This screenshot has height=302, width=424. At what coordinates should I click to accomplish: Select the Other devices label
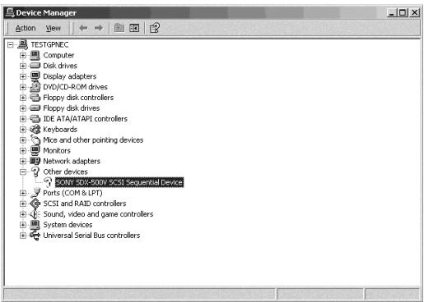65,172
